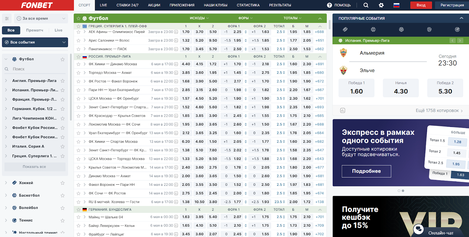
Task: Open the Все события dropdown
Action: [x=35, y=42]
